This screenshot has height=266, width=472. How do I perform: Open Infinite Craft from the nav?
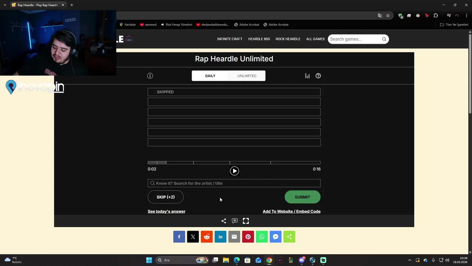230,39
